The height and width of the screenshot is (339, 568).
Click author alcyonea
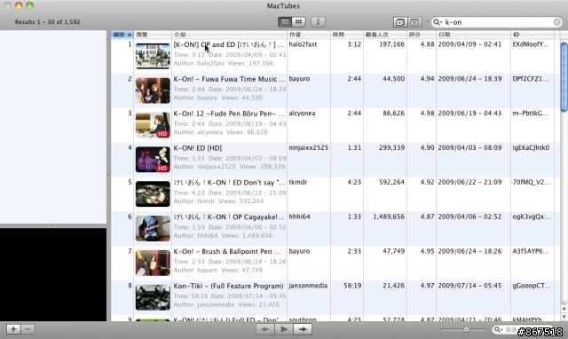pyautogui.click(x=302, y=114)
